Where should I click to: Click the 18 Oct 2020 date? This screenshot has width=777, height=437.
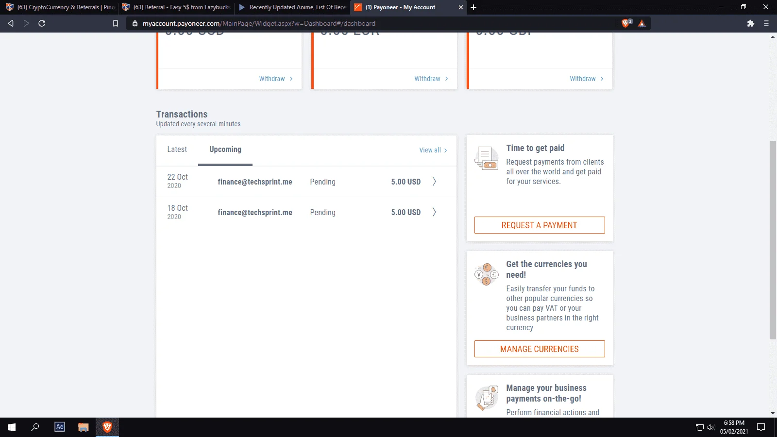click(177, 212)
